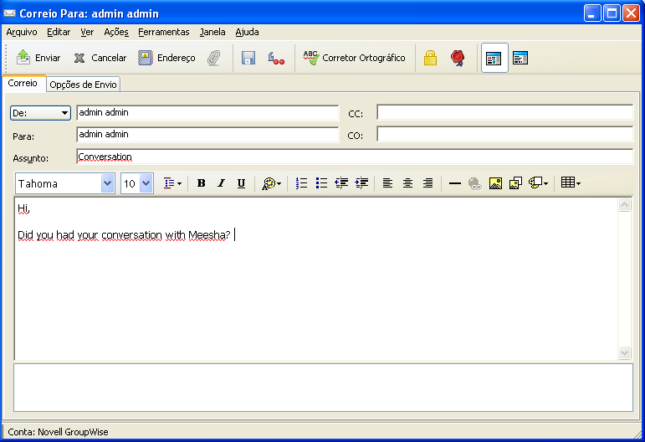The image size is (645, 442).
Task: Open the Ajuda menu
Action: click(248, 32)
